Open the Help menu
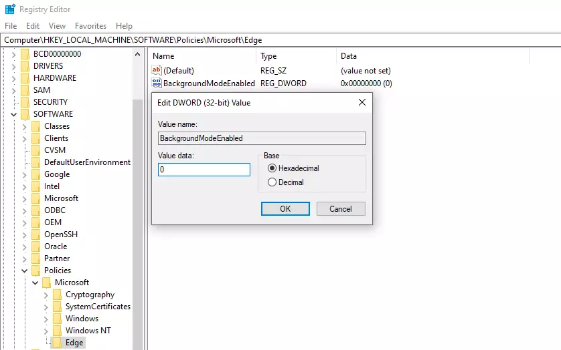Screen dimensions: 561x350 click(x=124, y=26)
